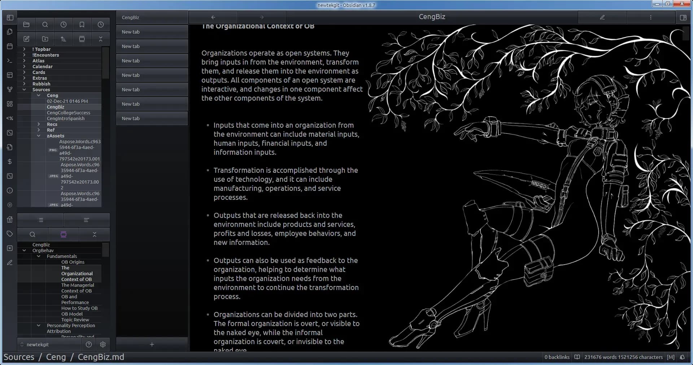Create a new folder in explorer
693x365 pixels.
point(45,39)
